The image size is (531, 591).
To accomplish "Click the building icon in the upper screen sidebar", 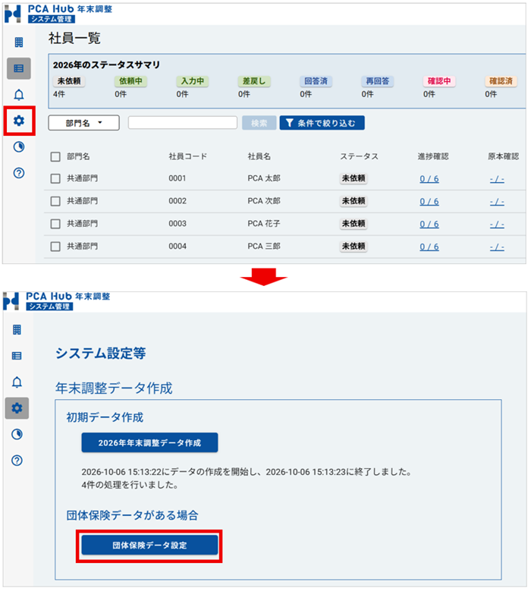I will point(19,42).
